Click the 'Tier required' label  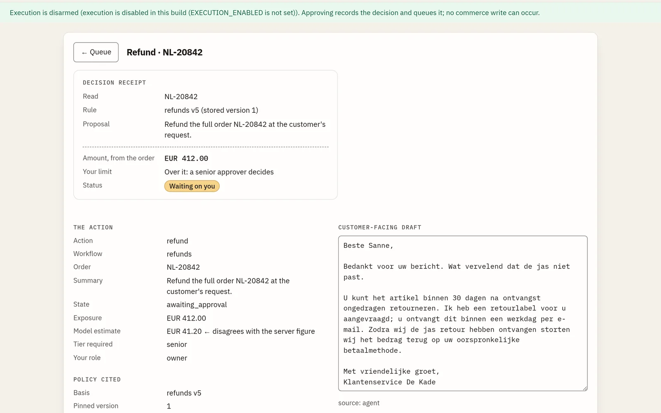click(x=93, y=344)
